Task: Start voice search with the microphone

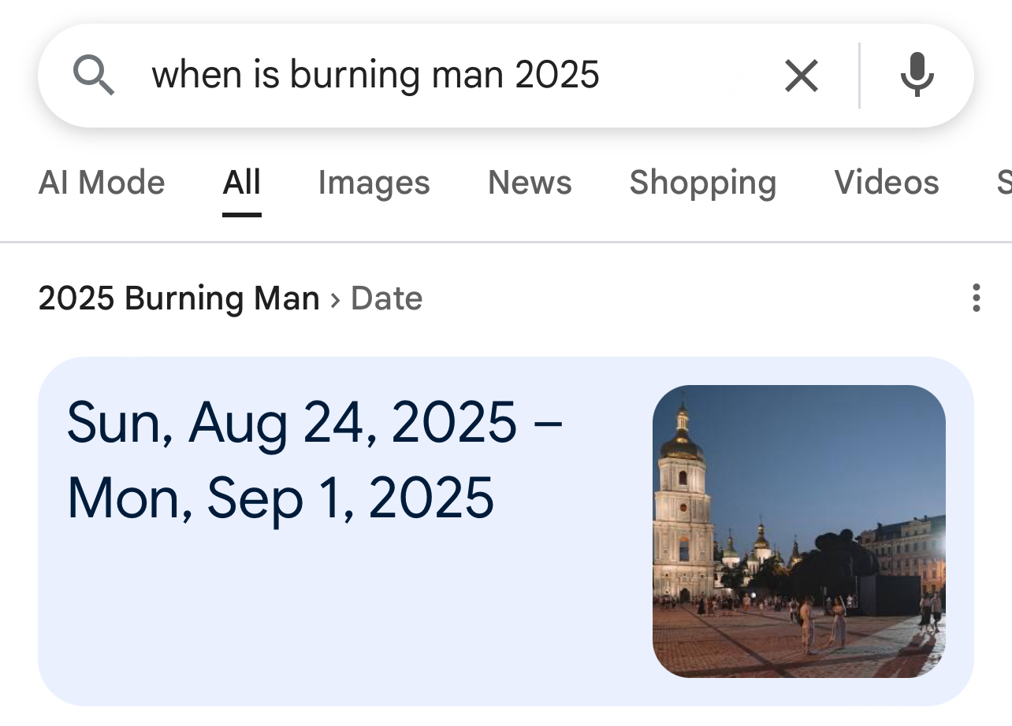Action: 917,76
